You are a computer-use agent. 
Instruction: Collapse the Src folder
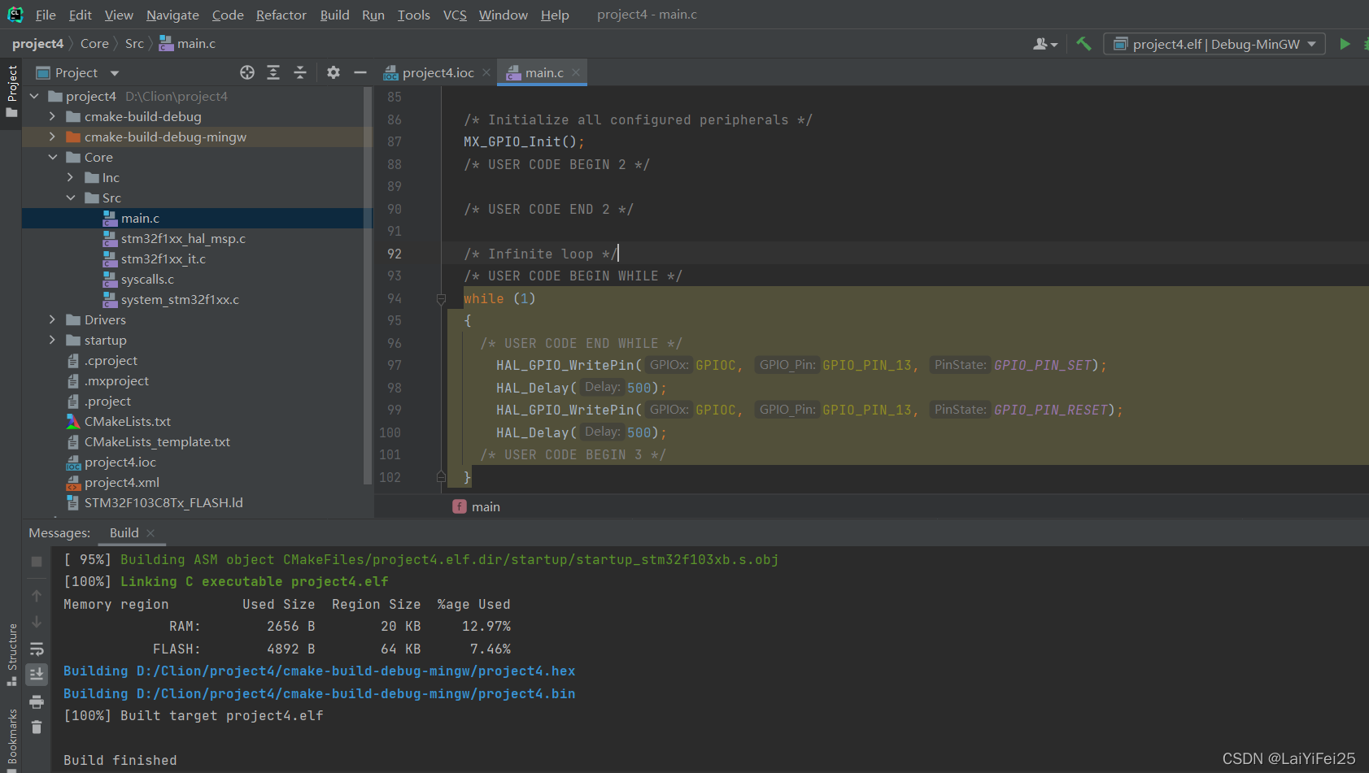70,198
